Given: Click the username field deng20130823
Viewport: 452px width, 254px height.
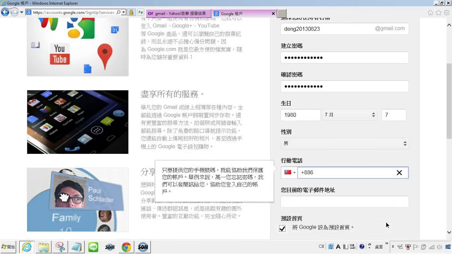Looking at the screenshot, I should (x=345, y=29).
